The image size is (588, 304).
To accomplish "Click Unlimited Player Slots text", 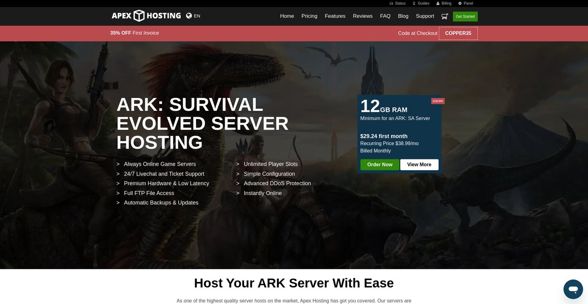I will click(x=270, y=164).
